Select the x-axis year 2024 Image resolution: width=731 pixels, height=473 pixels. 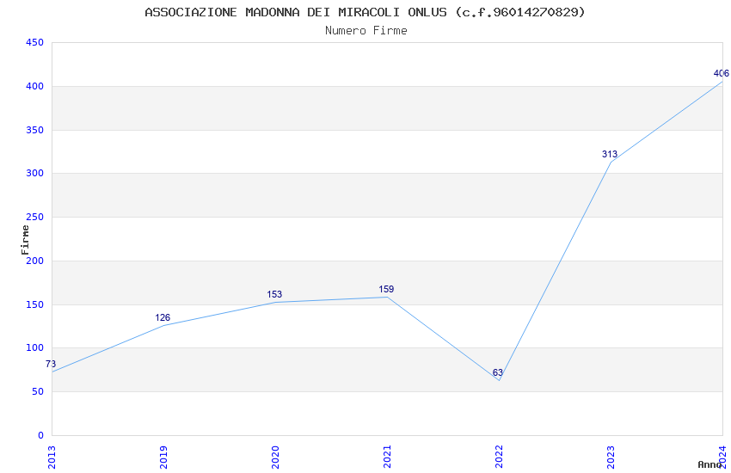click(723, 458)
